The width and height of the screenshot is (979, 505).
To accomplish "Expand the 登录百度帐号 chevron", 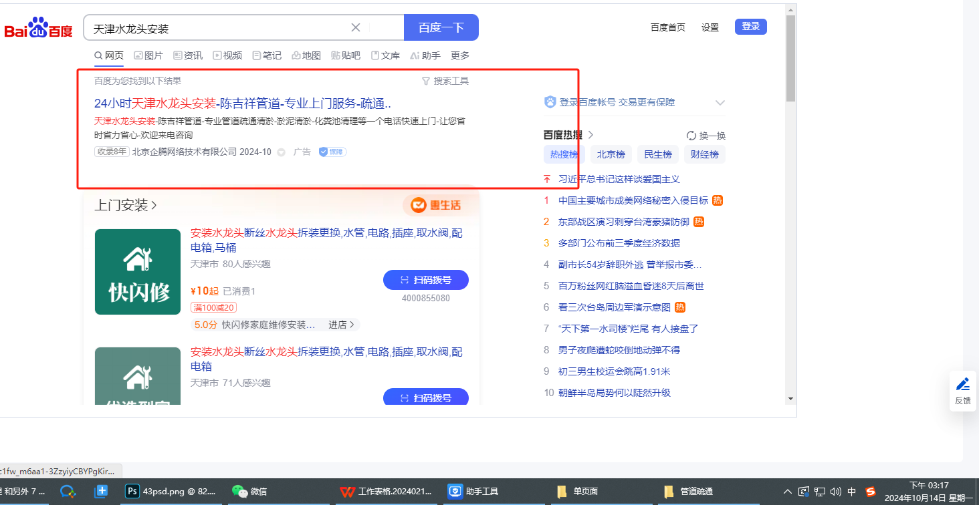I will (720, 102).
